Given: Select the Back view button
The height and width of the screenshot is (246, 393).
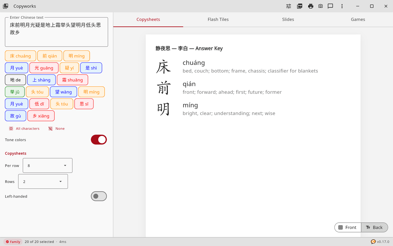Looking at the screenshot, I should tap(375, 227).
